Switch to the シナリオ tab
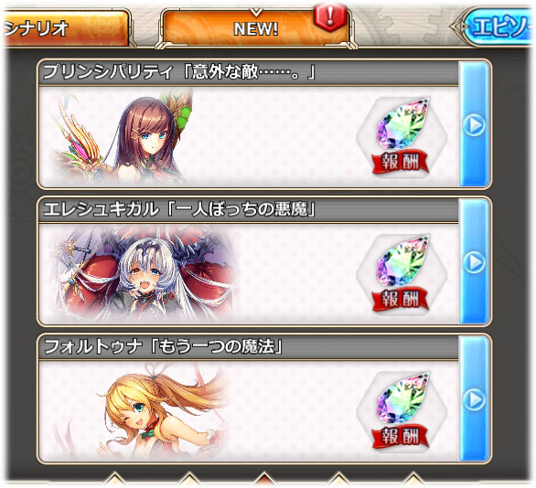The height and width of the screenshot is (488, 536). pyautogui.click(x=65, y=28)
